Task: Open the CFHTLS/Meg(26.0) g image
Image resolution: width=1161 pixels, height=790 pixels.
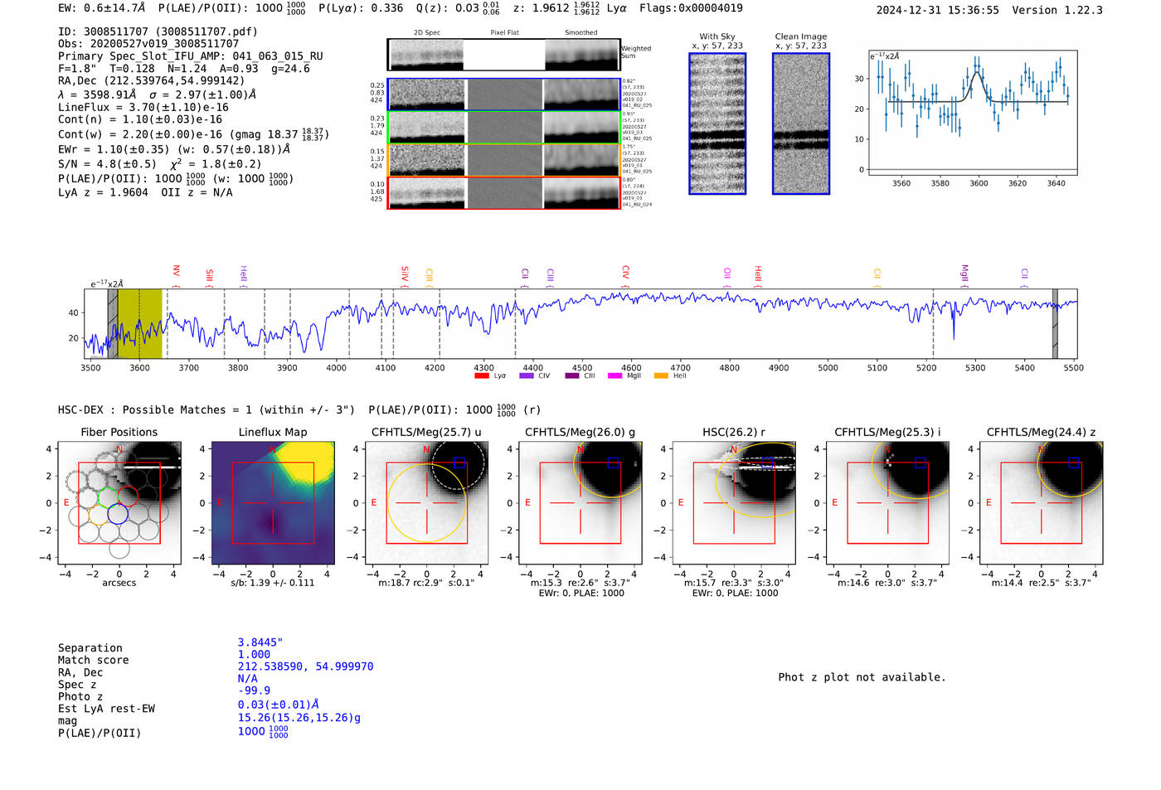Action: click(580, 502)
